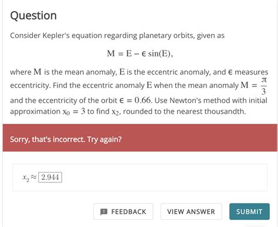278x227 pixels.
Task: Click the 'Try again?' text in banner
Action: click(104, 140)
